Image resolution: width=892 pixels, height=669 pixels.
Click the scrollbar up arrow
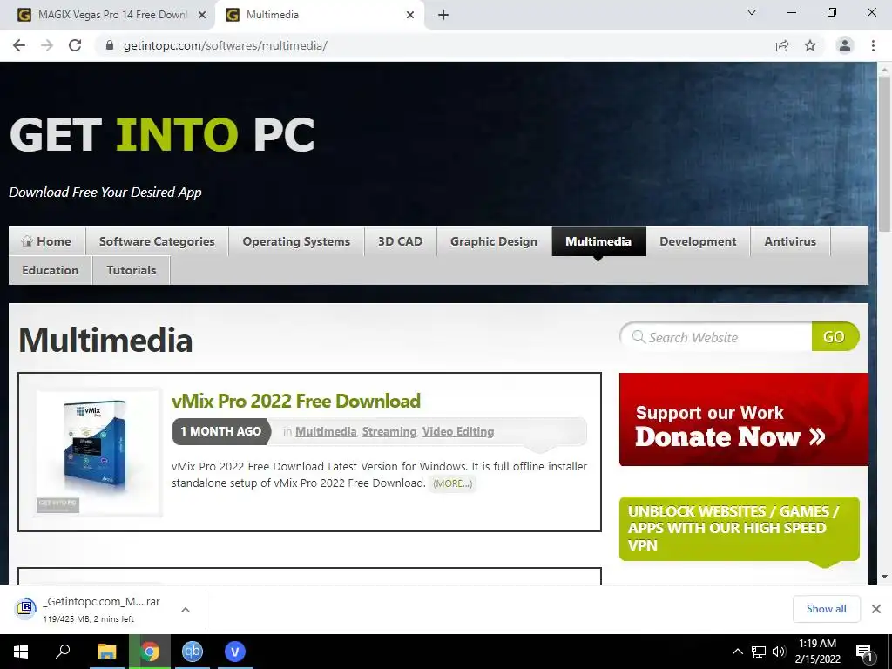884,70
